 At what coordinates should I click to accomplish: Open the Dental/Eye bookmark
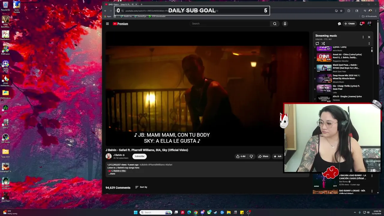point(140,16)
